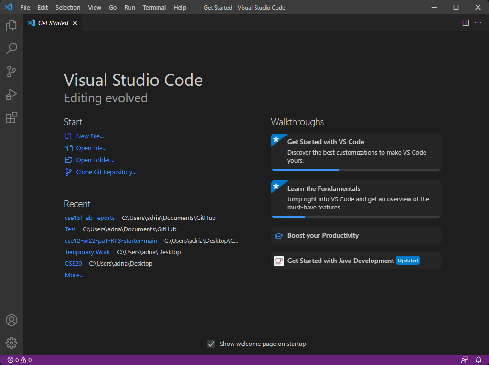489x365 pixels.
Task: Split the editor to the right
Action: click(466, 23)
